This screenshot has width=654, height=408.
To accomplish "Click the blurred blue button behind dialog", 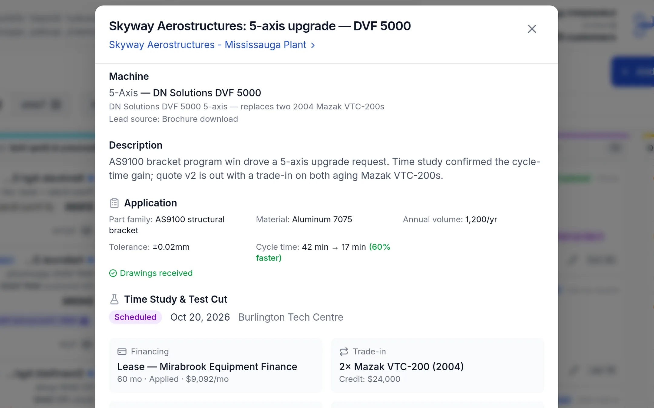I will [x=633, y=72].
